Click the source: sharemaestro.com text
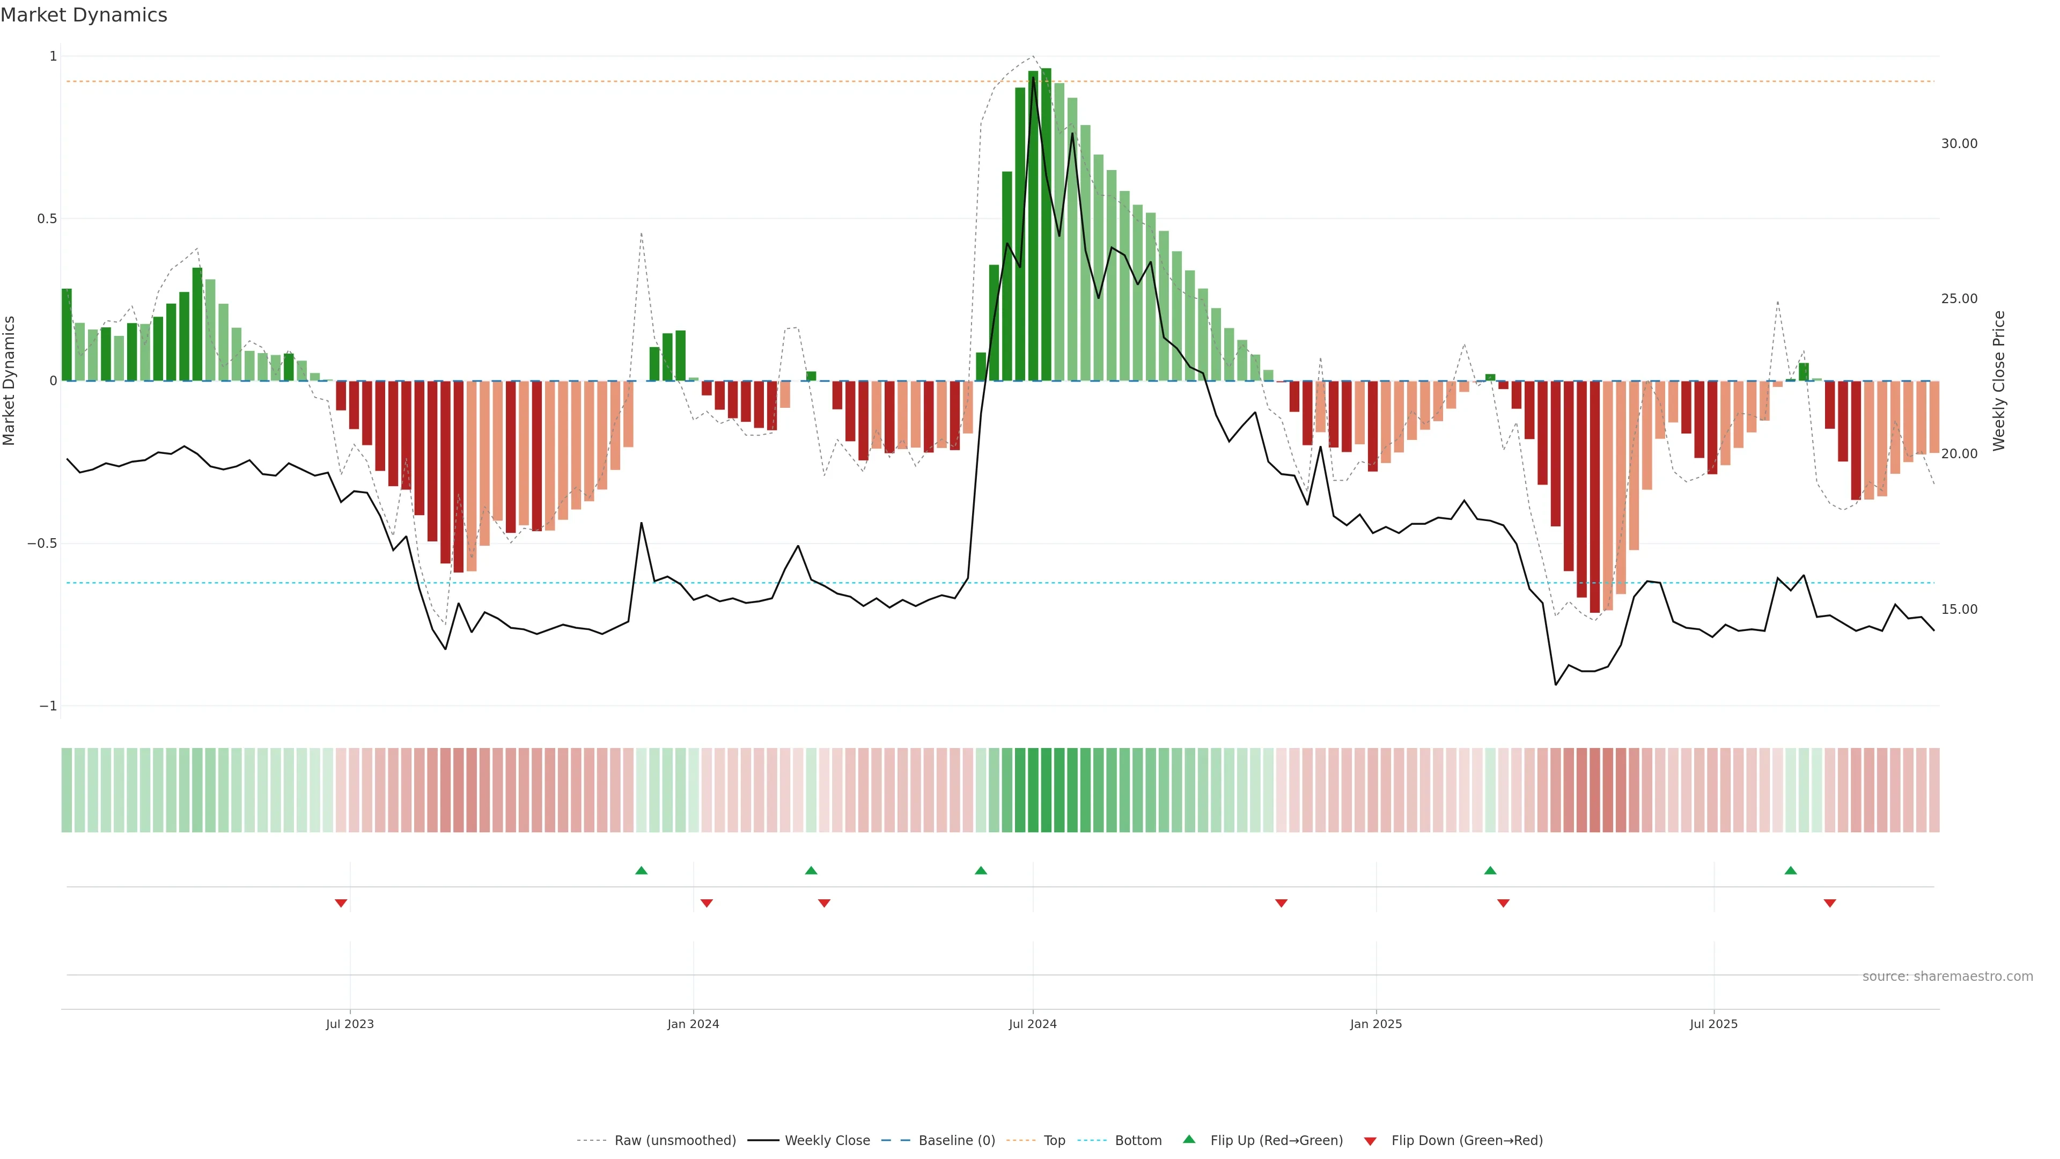2060x1159 pixels. point(1947,976)
